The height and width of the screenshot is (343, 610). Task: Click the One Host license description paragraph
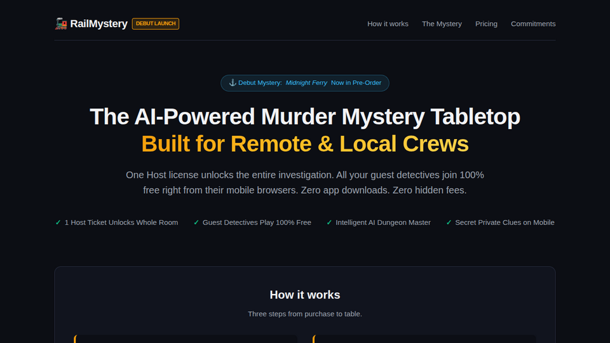305,182
